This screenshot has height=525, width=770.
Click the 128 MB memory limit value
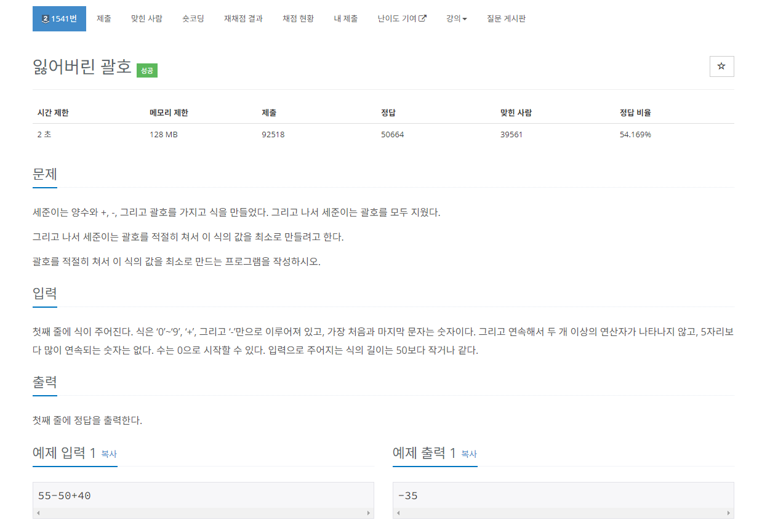[163, 134]
